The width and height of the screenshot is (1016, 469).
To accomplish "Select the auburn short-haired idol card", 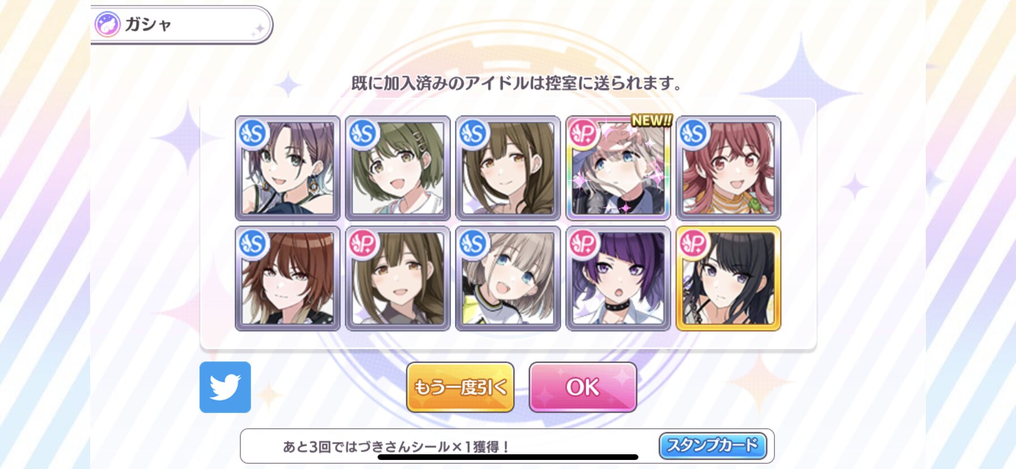I will [x=287, y=279].
